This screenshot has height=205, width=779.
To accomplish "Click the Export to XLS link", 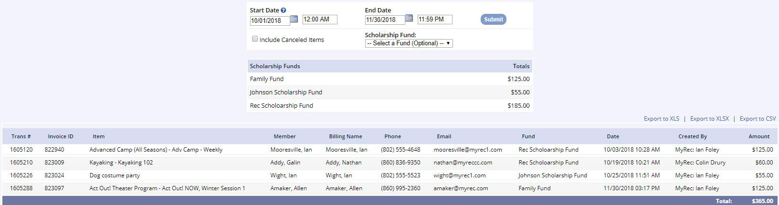I will [x=661, y=119].
